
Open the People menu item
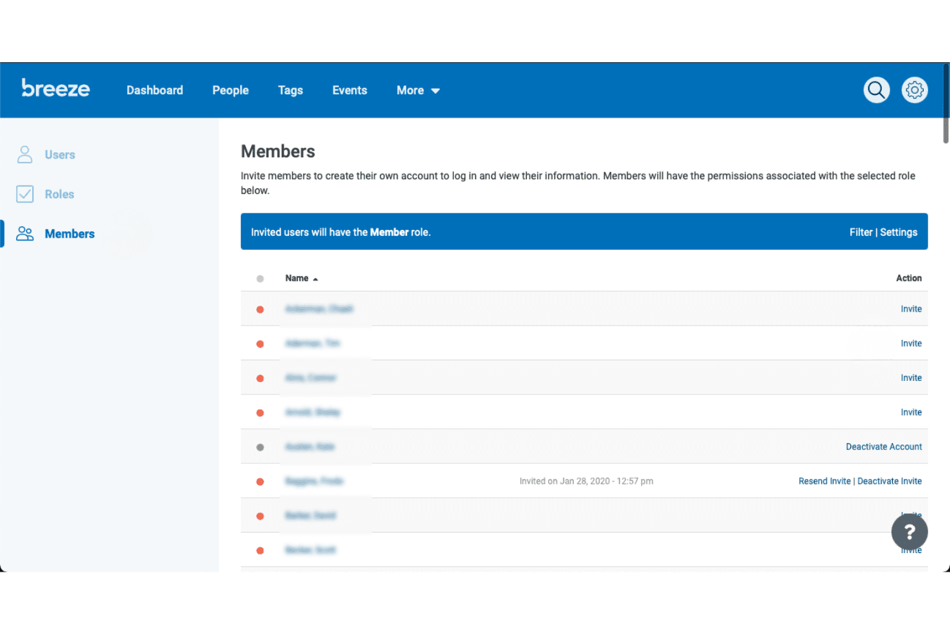pos(230,91)
